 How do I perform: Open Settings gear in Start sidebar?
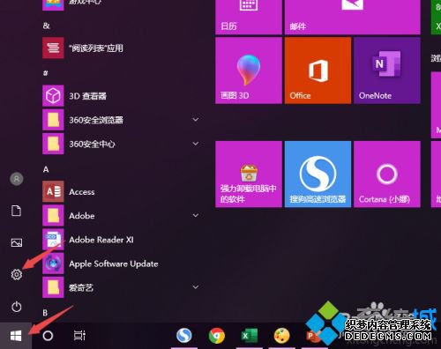[x=17, y=274]
